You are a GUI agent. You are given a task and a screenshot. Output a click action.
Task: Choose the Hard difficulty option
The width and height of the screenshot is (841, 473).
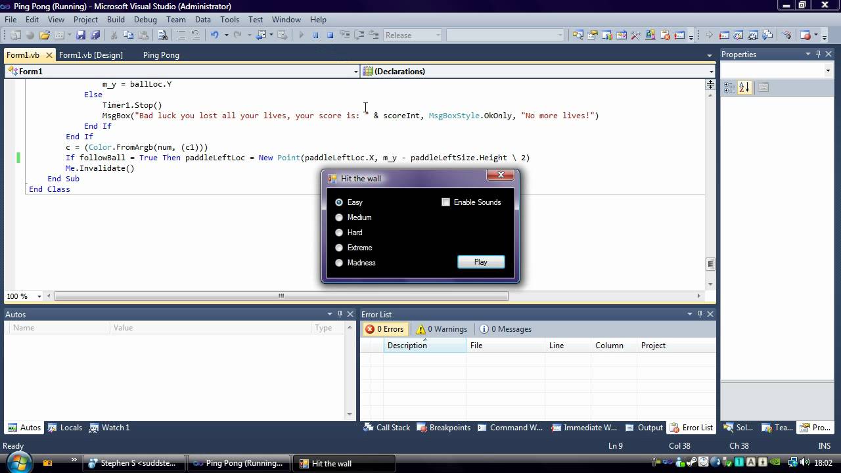339,233
